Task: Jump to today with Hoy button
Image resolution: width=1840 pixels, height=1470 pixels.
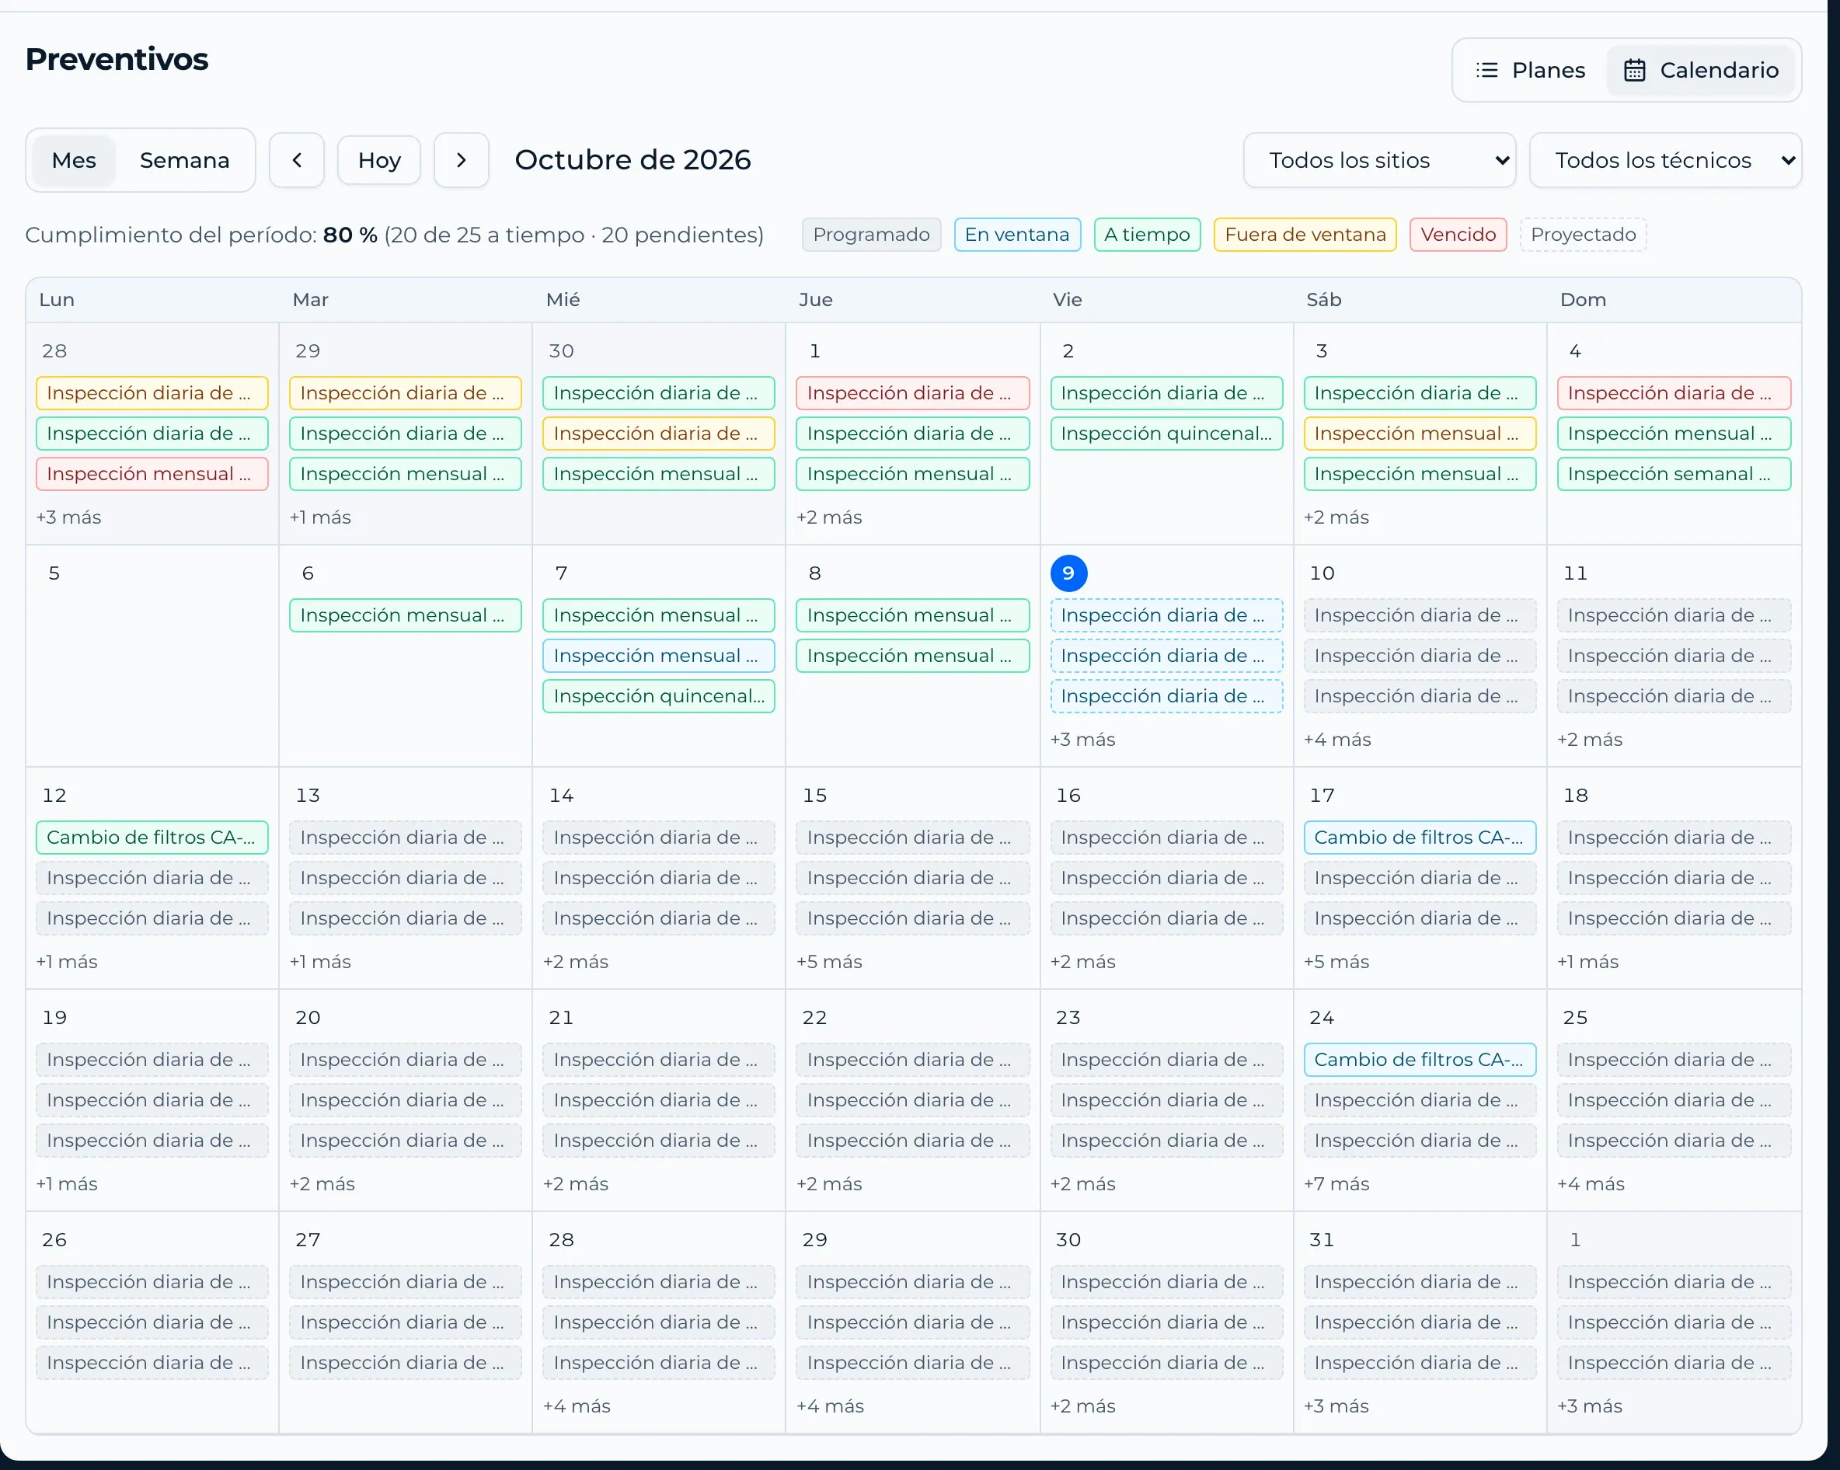Action: [379, 160]
